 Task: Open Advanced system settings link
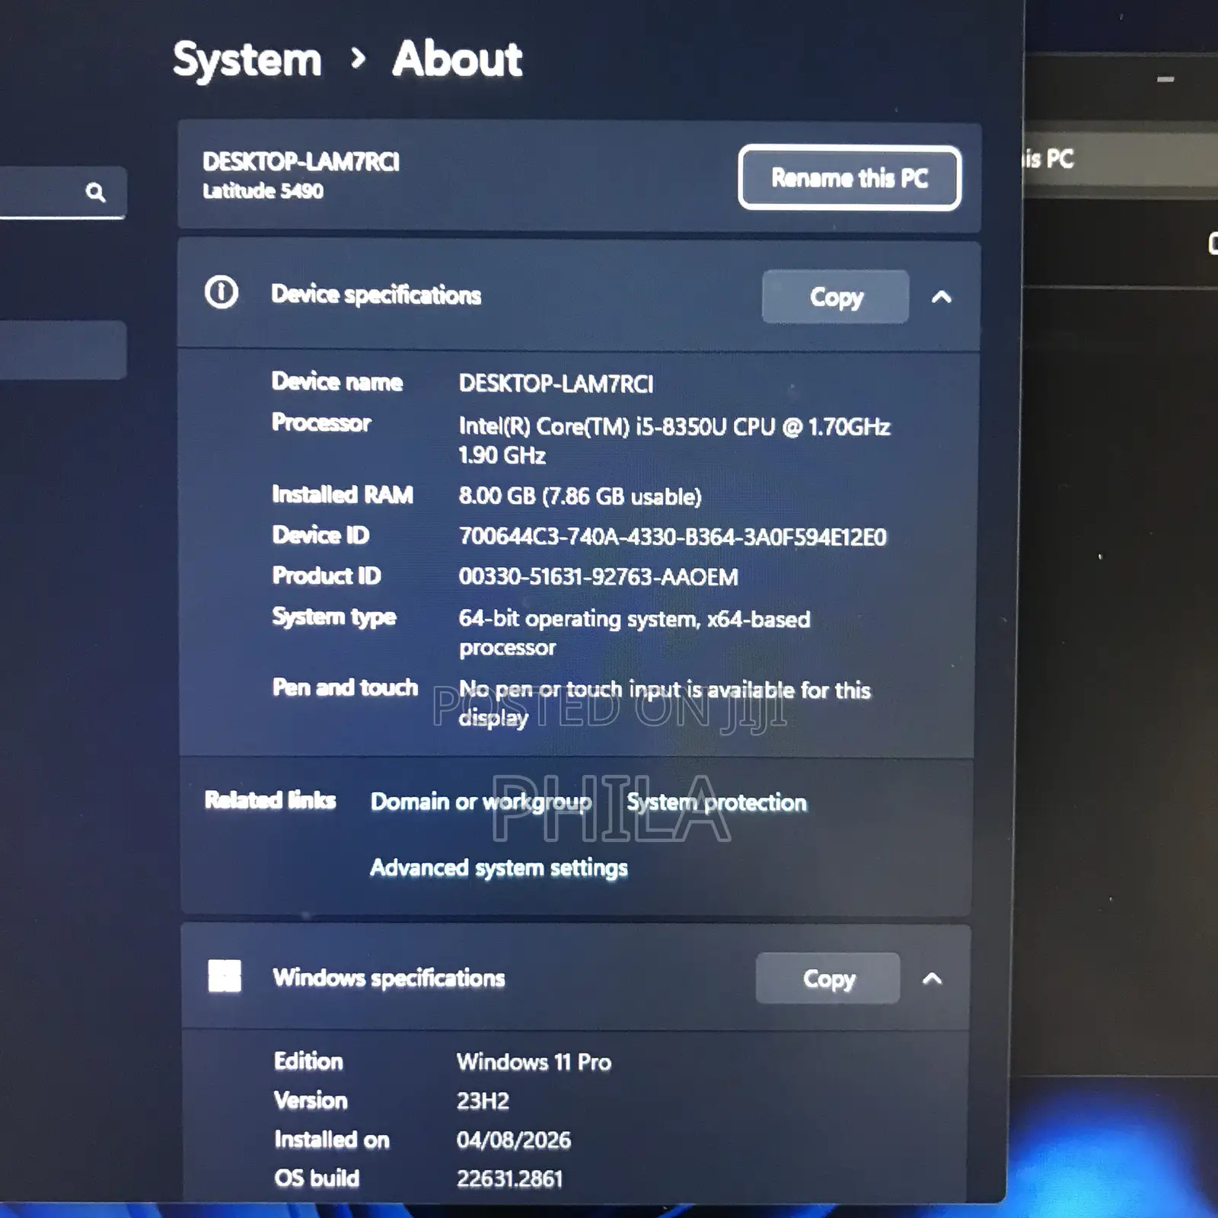pos(499,868)
